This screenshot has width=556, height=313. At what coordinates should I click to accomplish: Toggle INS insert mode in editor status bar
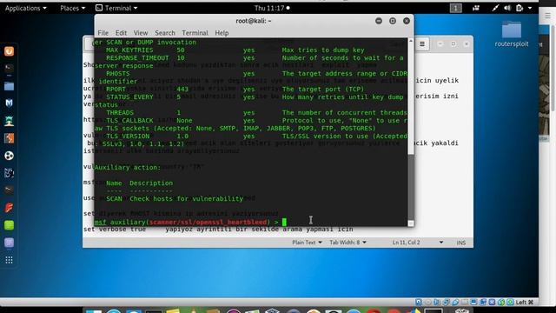tap(461, 243)
